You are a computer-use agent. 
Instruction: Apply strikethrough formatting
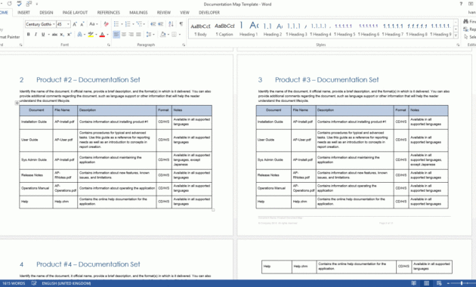54,35
